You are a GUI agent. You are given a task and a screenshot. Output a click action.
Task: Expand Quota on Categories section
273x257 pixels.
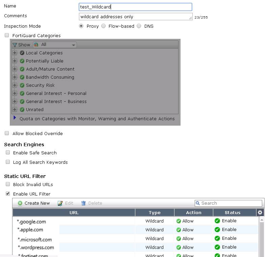tap(15, 118)
